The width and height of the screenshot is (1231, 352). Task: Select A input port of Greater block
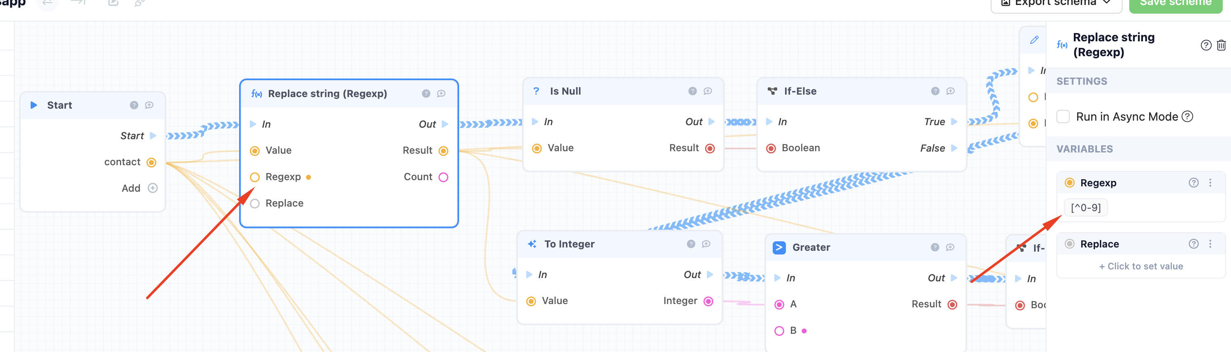(779, 305)
